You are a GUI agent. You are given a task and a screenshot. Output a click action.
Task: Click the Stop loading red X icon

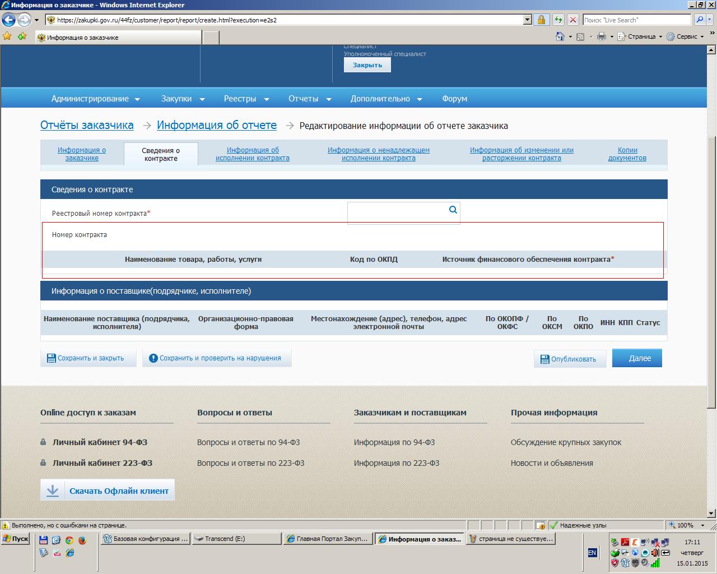click(572, 20)
